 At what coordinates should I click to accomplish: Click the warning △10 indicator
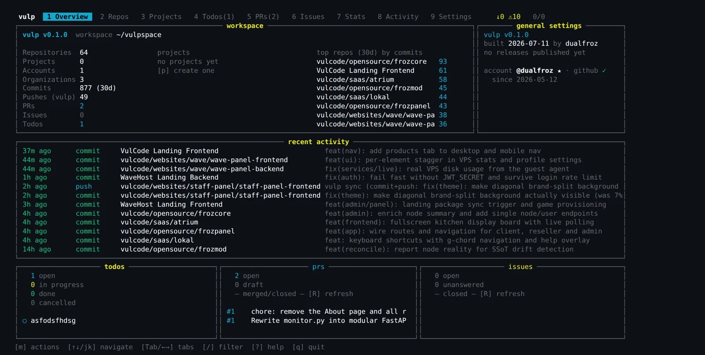point(514,17)
